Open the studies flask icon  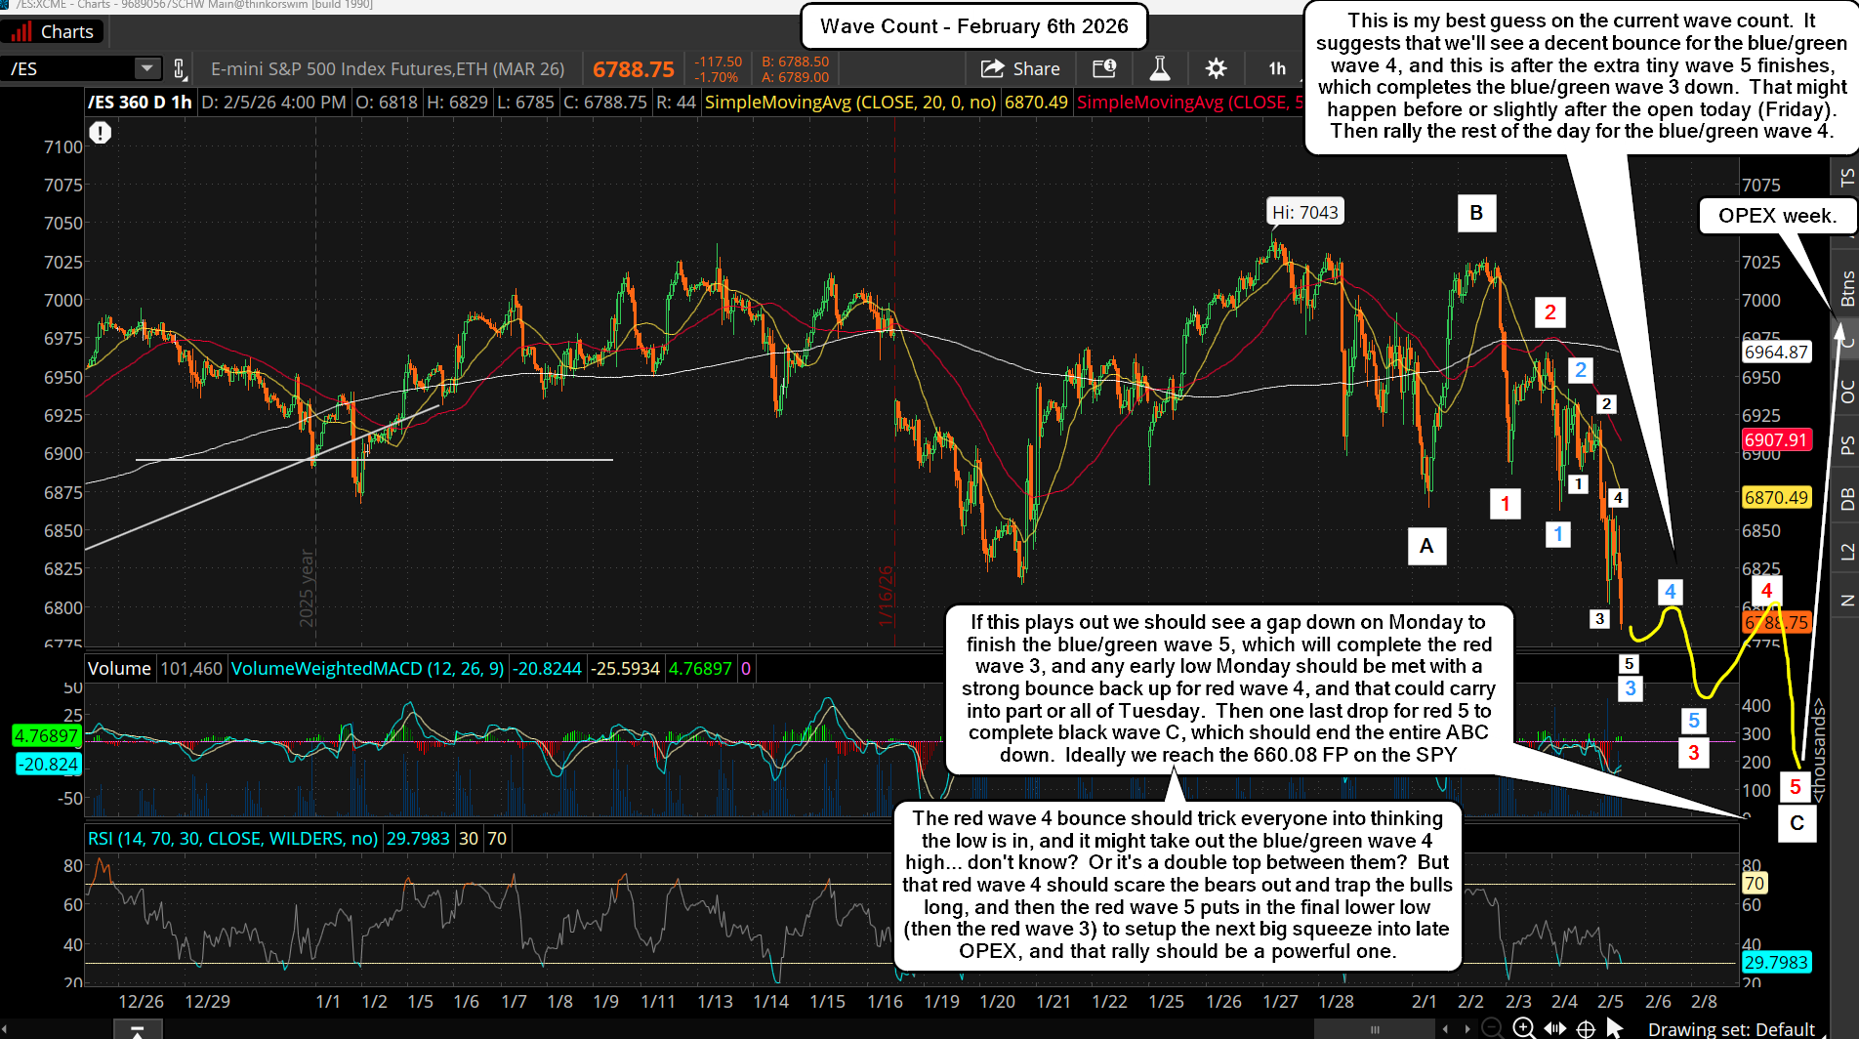pyautogui.click(x=1160, y=68)
